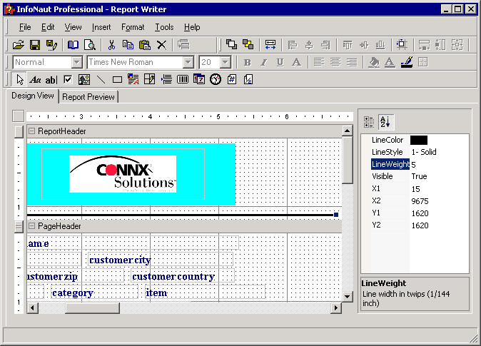481x346 pixels.
Task: Click the page count icon in toolbox
Action: [x=248, y=80]
